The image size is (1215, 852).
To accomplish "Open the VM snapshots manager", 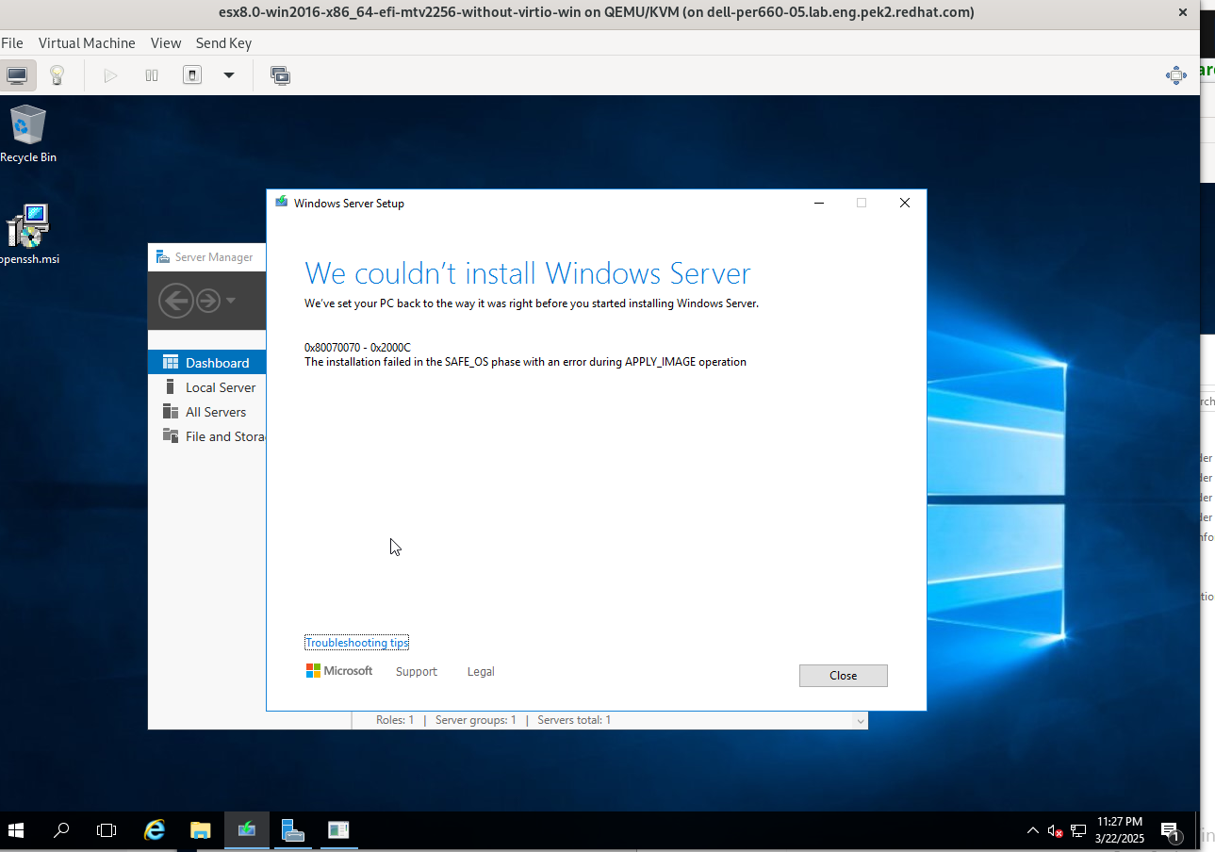I will pos(280,75).
